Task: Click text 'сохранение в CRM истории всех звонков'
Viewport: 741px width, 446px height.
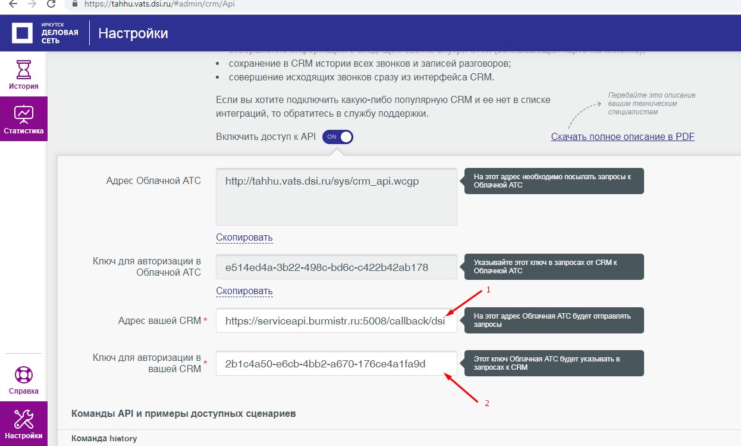Action: (370, 63)
